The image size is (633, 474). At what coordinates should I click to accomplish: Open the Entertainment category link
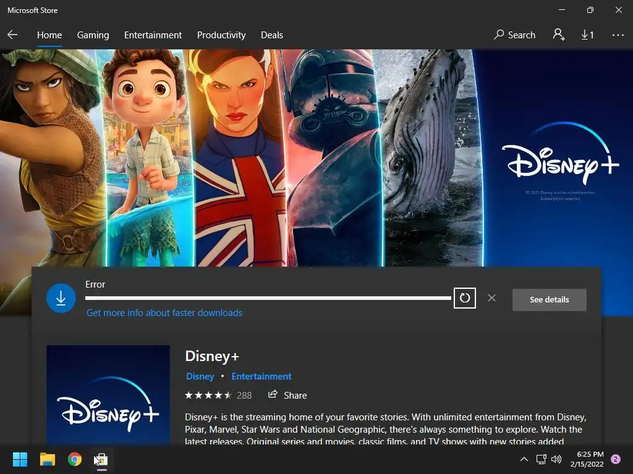tap(261, 376)
